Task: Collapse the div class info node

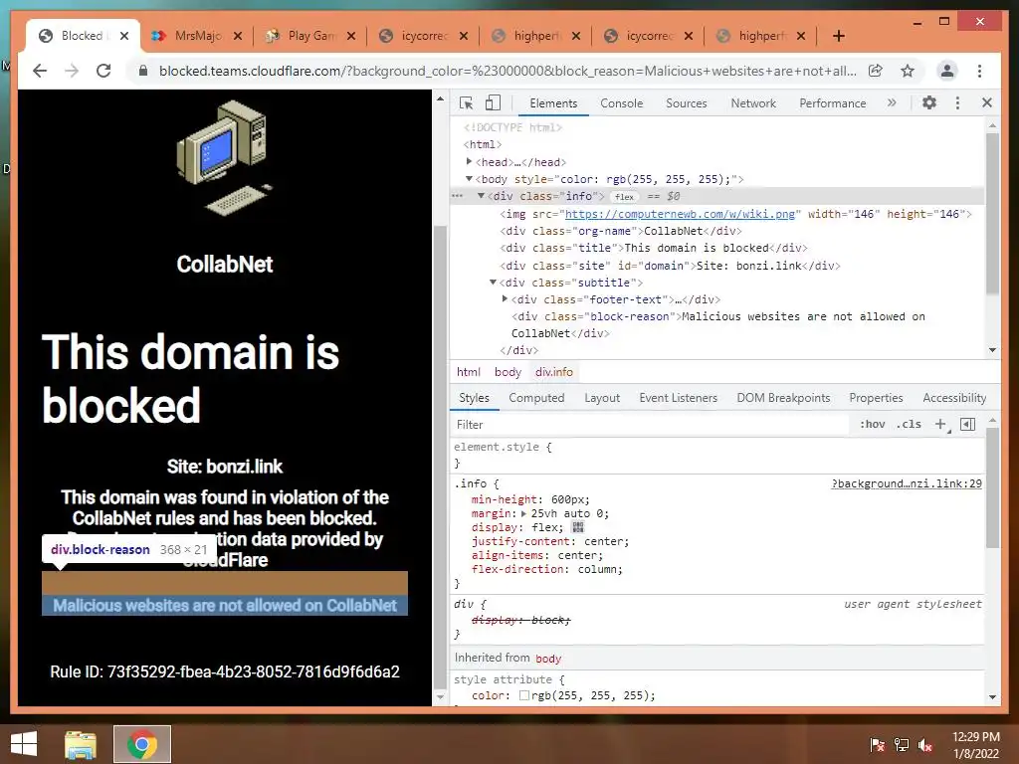Action: click(481, 196)
